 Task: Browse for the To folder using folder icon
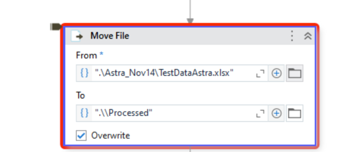(295, 113)
